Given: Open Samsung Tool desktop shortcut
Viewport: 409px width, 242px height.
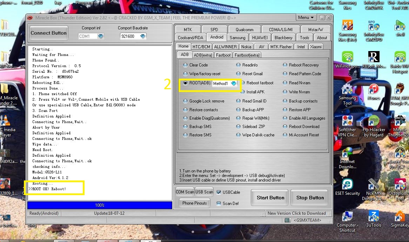Looking at the screenshot, I should [x=347, y=94].
